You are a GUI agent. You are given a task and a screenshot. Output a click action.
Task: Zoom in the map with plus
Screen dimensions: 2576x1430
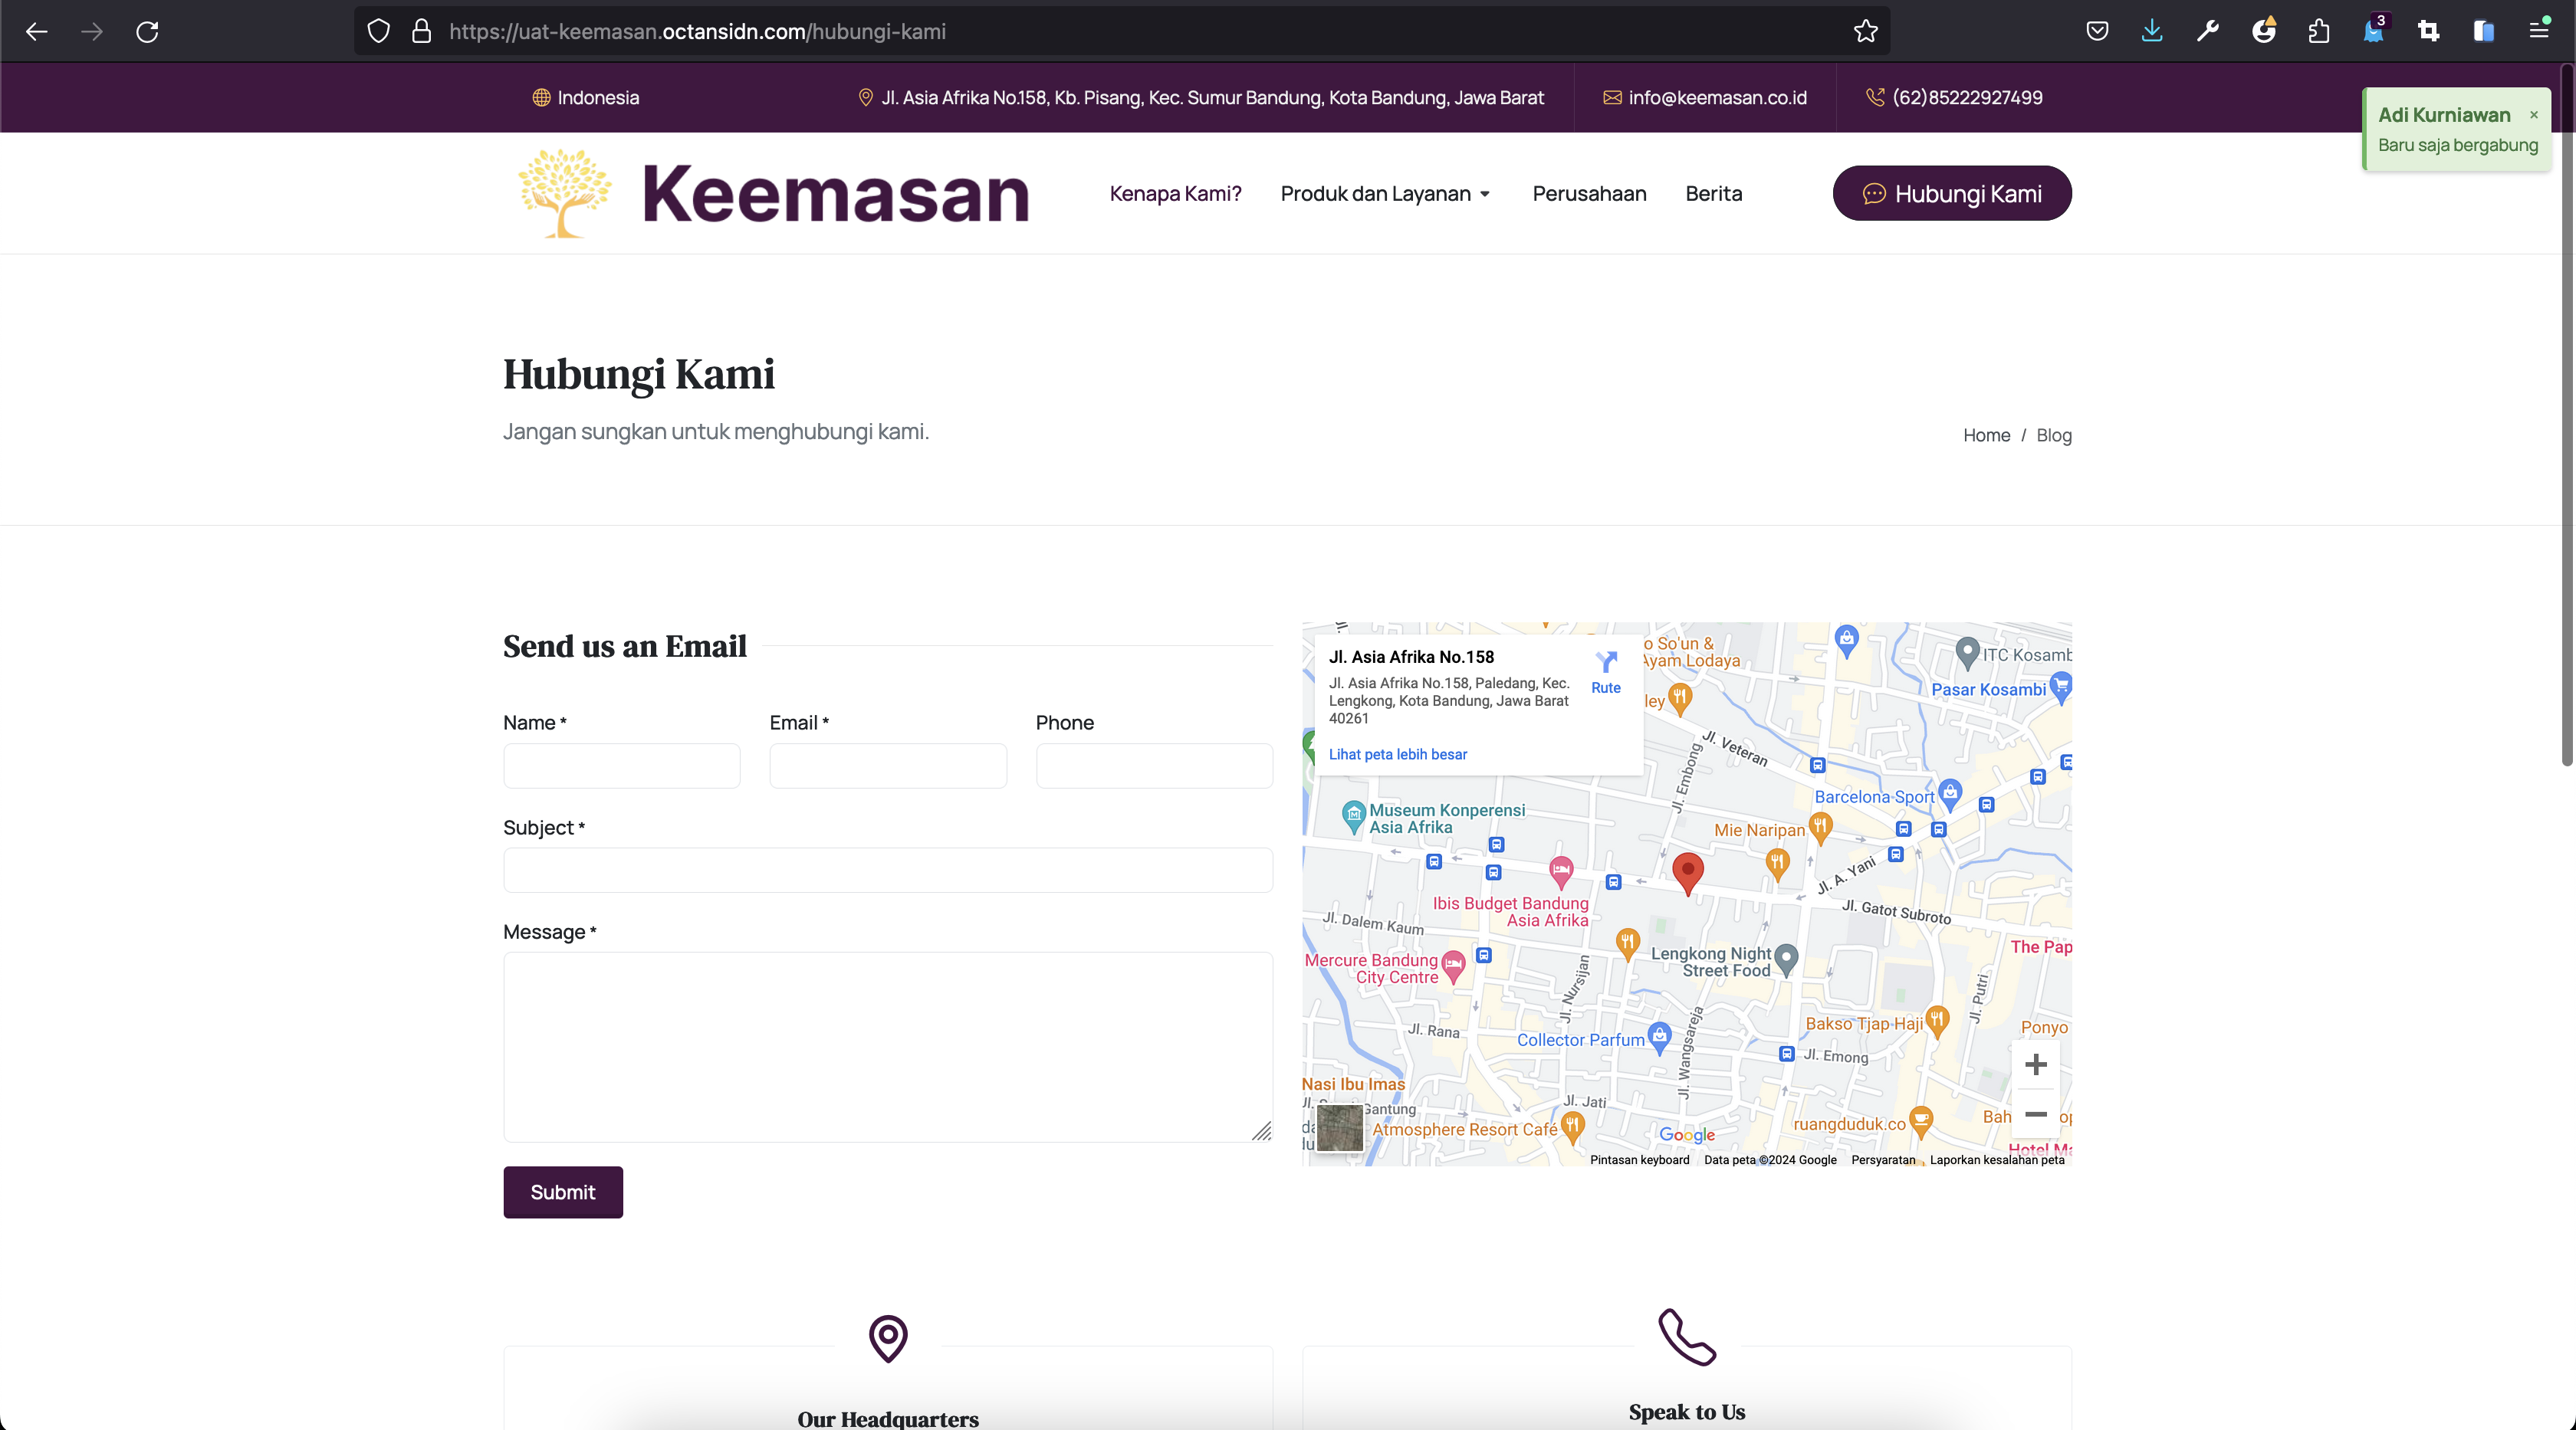tap(2035, 1064)
